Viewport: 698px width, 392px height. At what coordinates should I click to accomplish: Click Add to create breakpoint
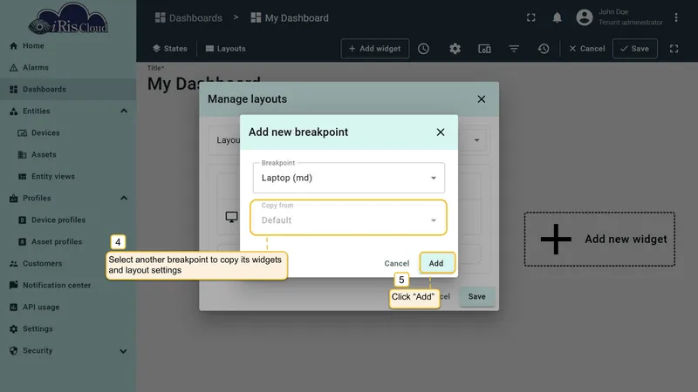point(436,263)
